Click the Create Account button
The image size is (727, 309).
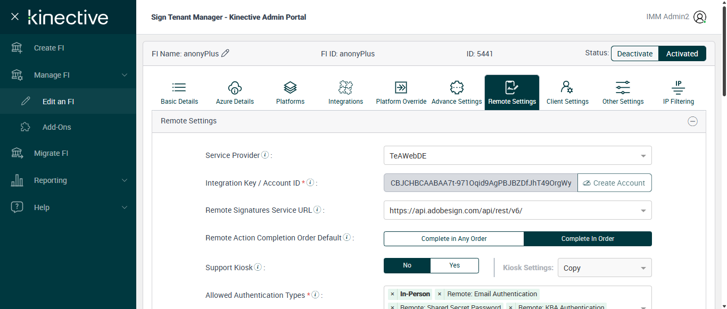click(x=614, y=182)
